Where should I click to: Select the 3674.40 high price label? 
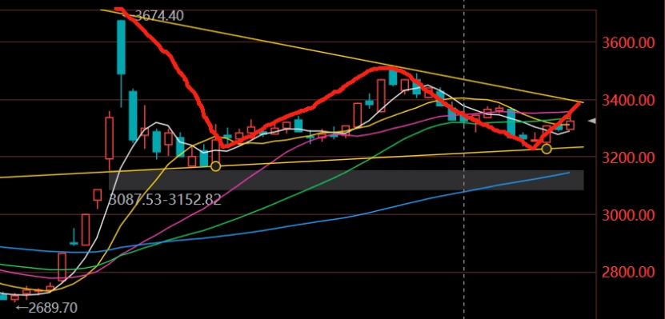[157, 16]
